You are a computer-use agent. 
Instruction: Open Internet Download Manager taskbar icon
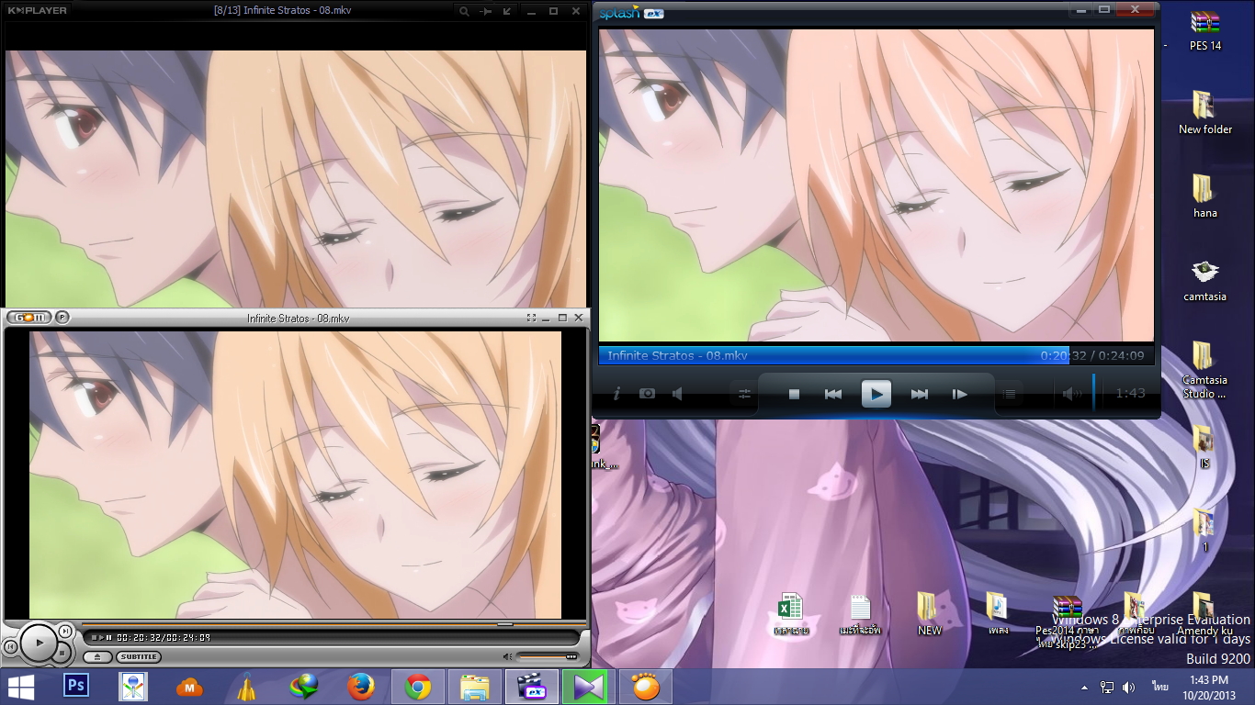click(304, 687)
